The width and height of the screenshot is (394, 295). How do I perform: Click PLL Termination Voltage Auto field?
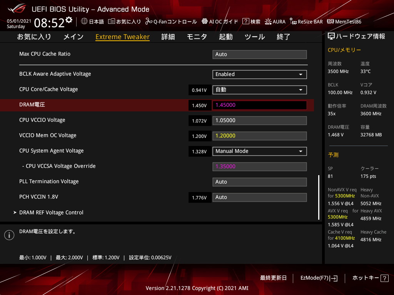pyautogui.click(x=260, y=182)
